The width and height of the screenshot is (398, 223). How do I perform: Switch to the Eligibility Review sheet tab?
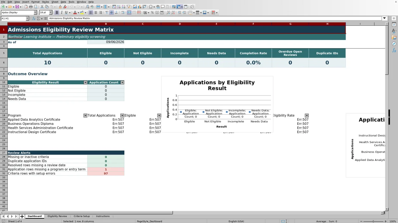click(57, 216)
